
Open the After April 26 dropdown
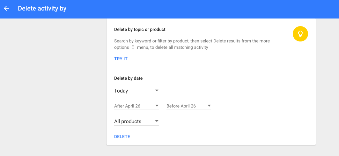(136, 106)
